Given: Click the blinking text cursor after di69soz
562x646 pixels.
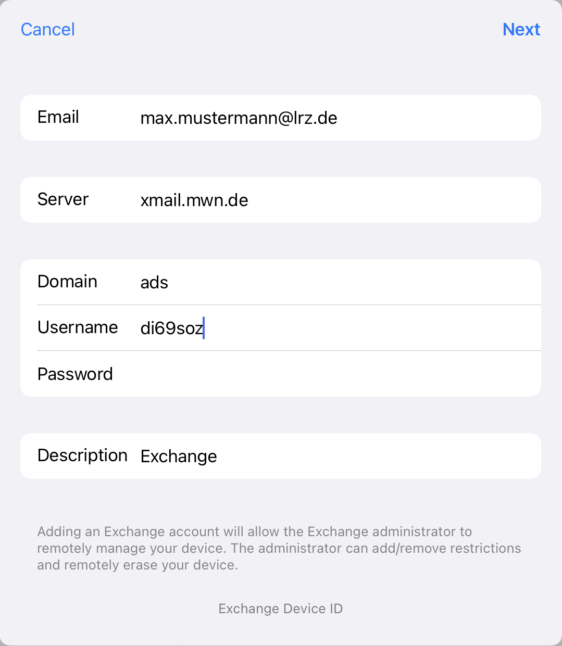Looking at the screenshot, I should (204, 328).
